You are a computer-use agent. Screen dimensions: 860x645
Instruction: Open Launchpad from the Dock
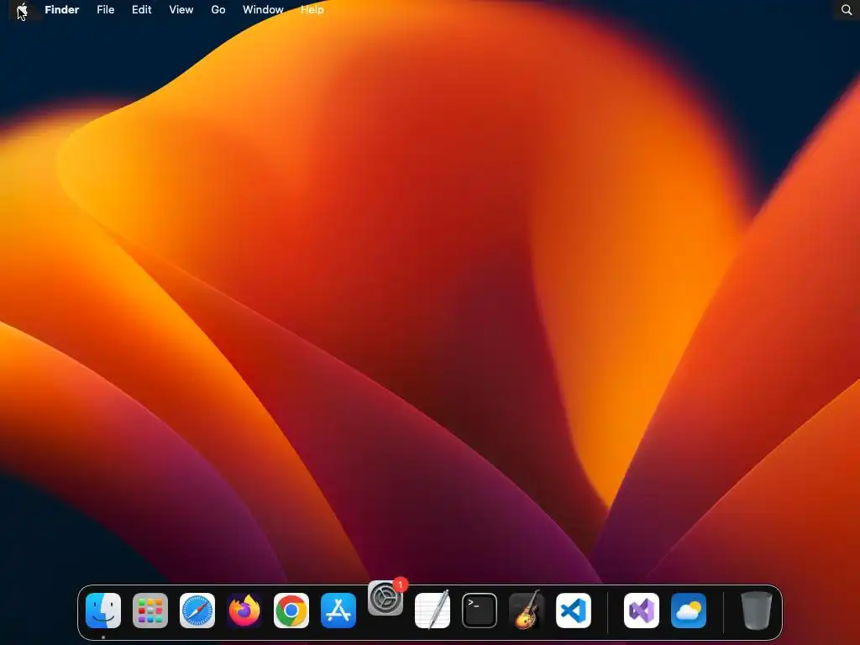150,611
